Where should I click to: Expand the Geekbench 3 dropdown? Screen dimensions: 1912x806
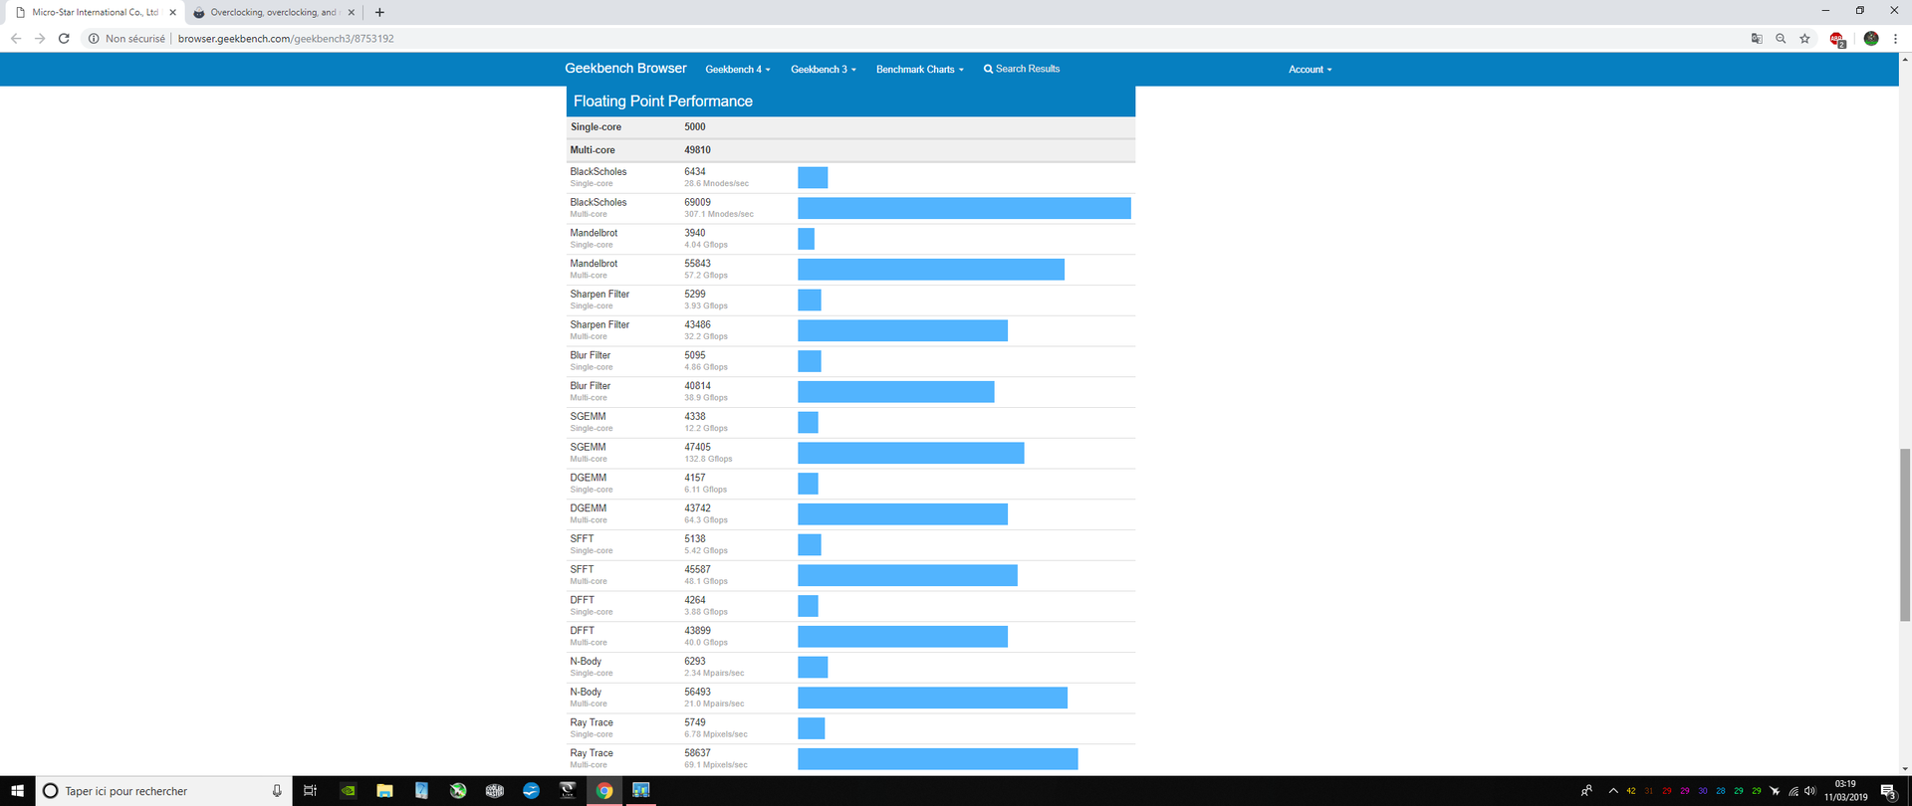coord(824,70)
